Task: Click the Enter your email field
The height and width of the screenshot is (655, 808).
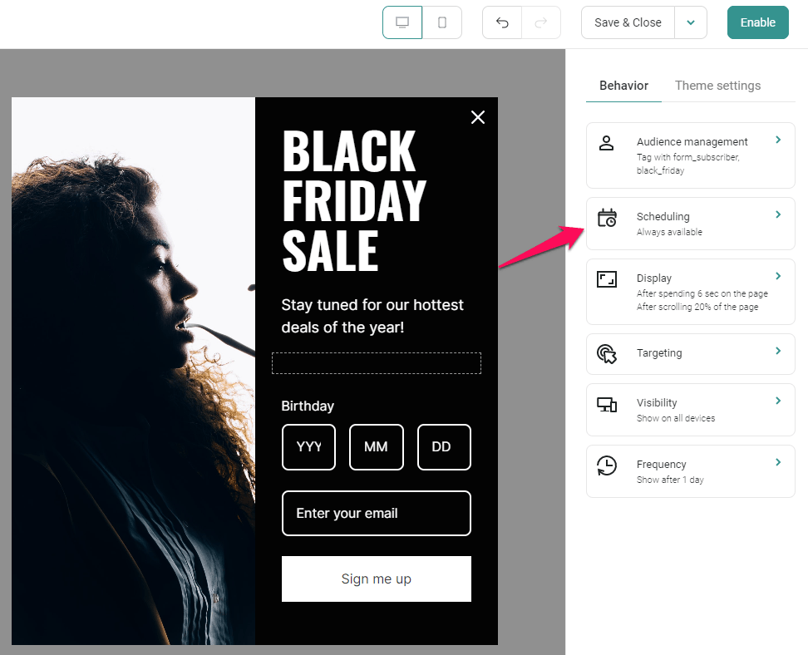Action: [377, 514]
